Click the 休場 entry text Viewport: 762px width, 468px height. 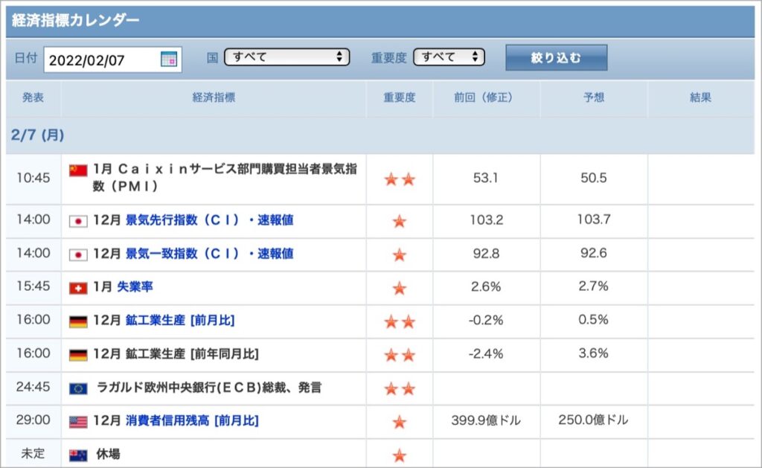coord(108,454)
